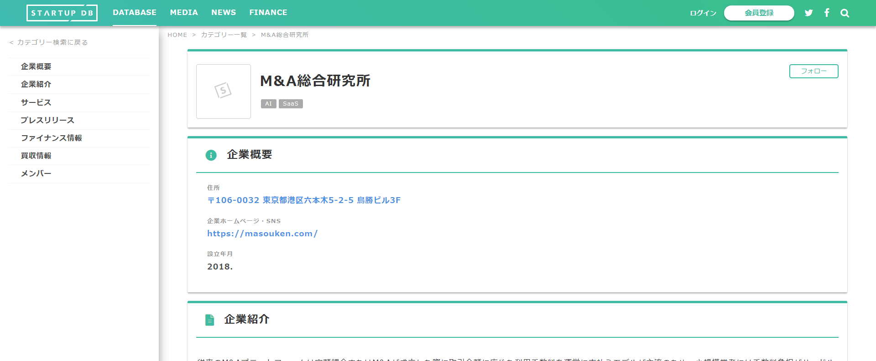The image size is (876, 361).
Task: Click the 企業概要 section heading
Action: [x=250, y=155]
